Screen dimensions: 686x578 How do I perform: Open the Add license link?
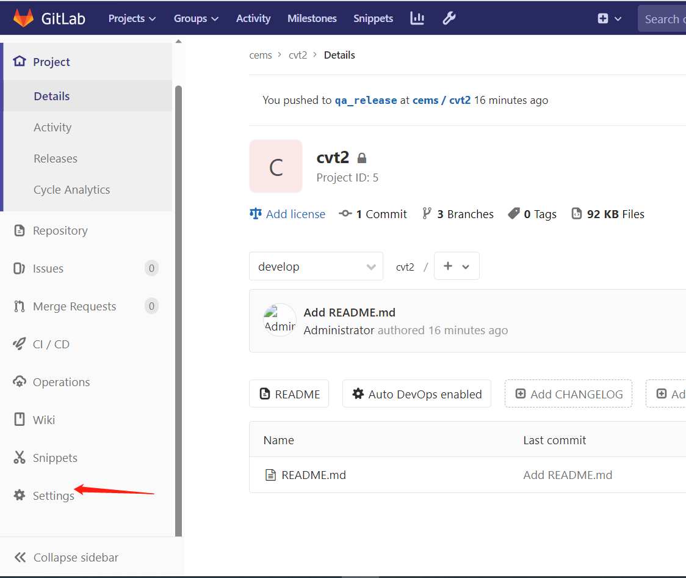point(295,214)
